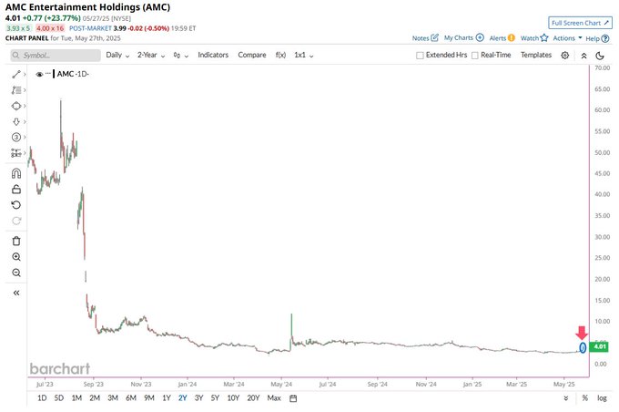Open the Actions dropdown menu
This screenshot has width=619, height=412.
click(x=567, y=38)
